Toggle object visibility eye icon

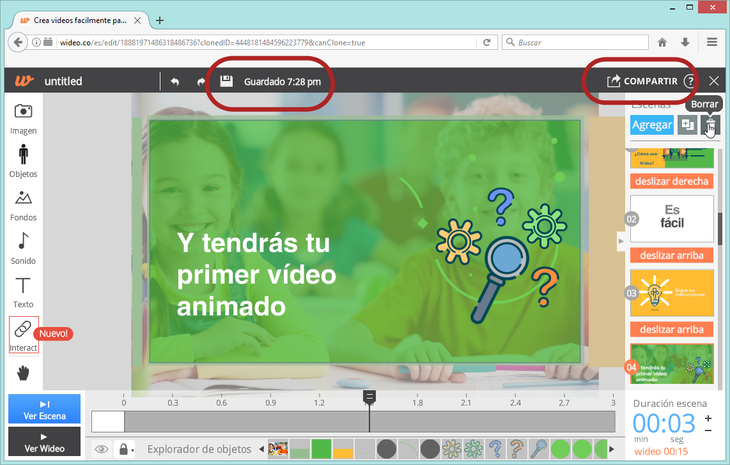click(102, 449)
